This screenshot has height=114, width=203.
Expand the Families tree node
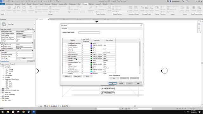tap(1, 96)
